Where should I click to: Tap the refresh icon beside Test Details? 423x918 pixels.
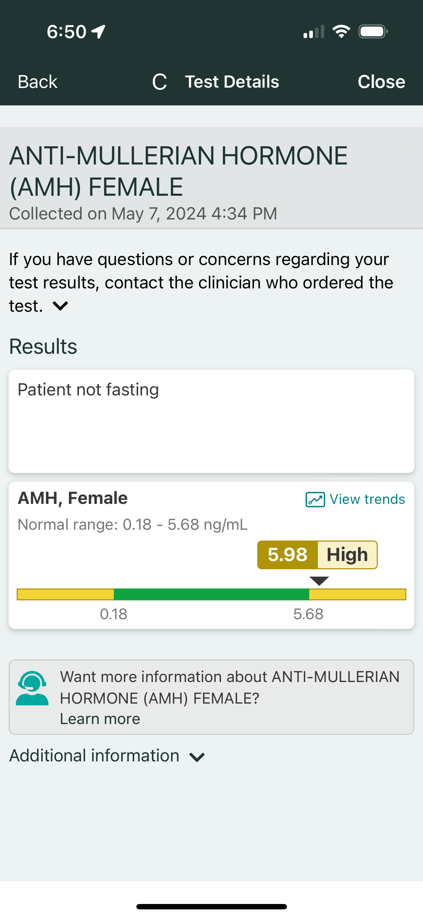coord(160,82)
